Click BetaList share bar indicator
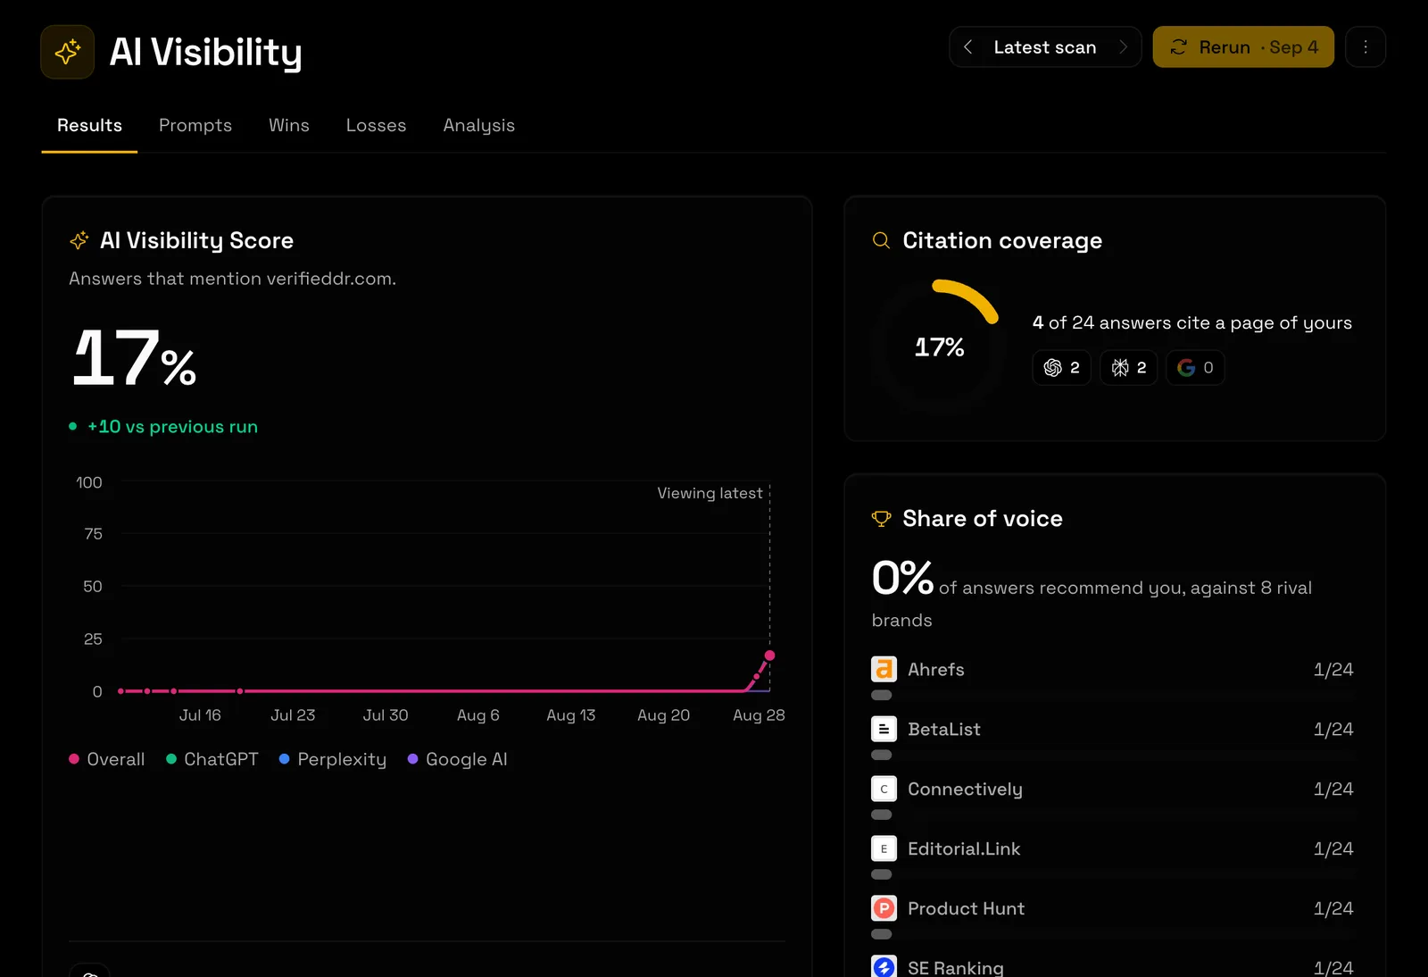Screen dimensions: 1428x977 coord(882,755)
